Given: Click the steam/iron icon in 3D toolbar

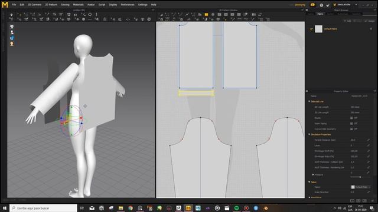Looking at the screenshot, I should click(90, 15).
